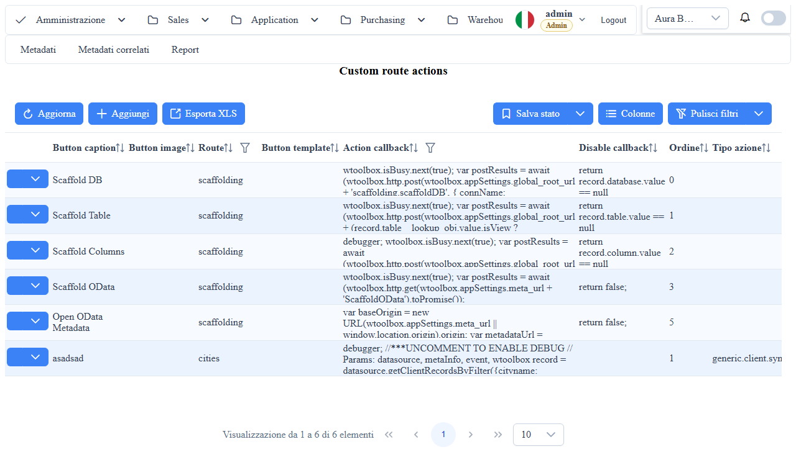796x452 pixels.
Task: Click the Sales folder icon
Action: (153, 20)
